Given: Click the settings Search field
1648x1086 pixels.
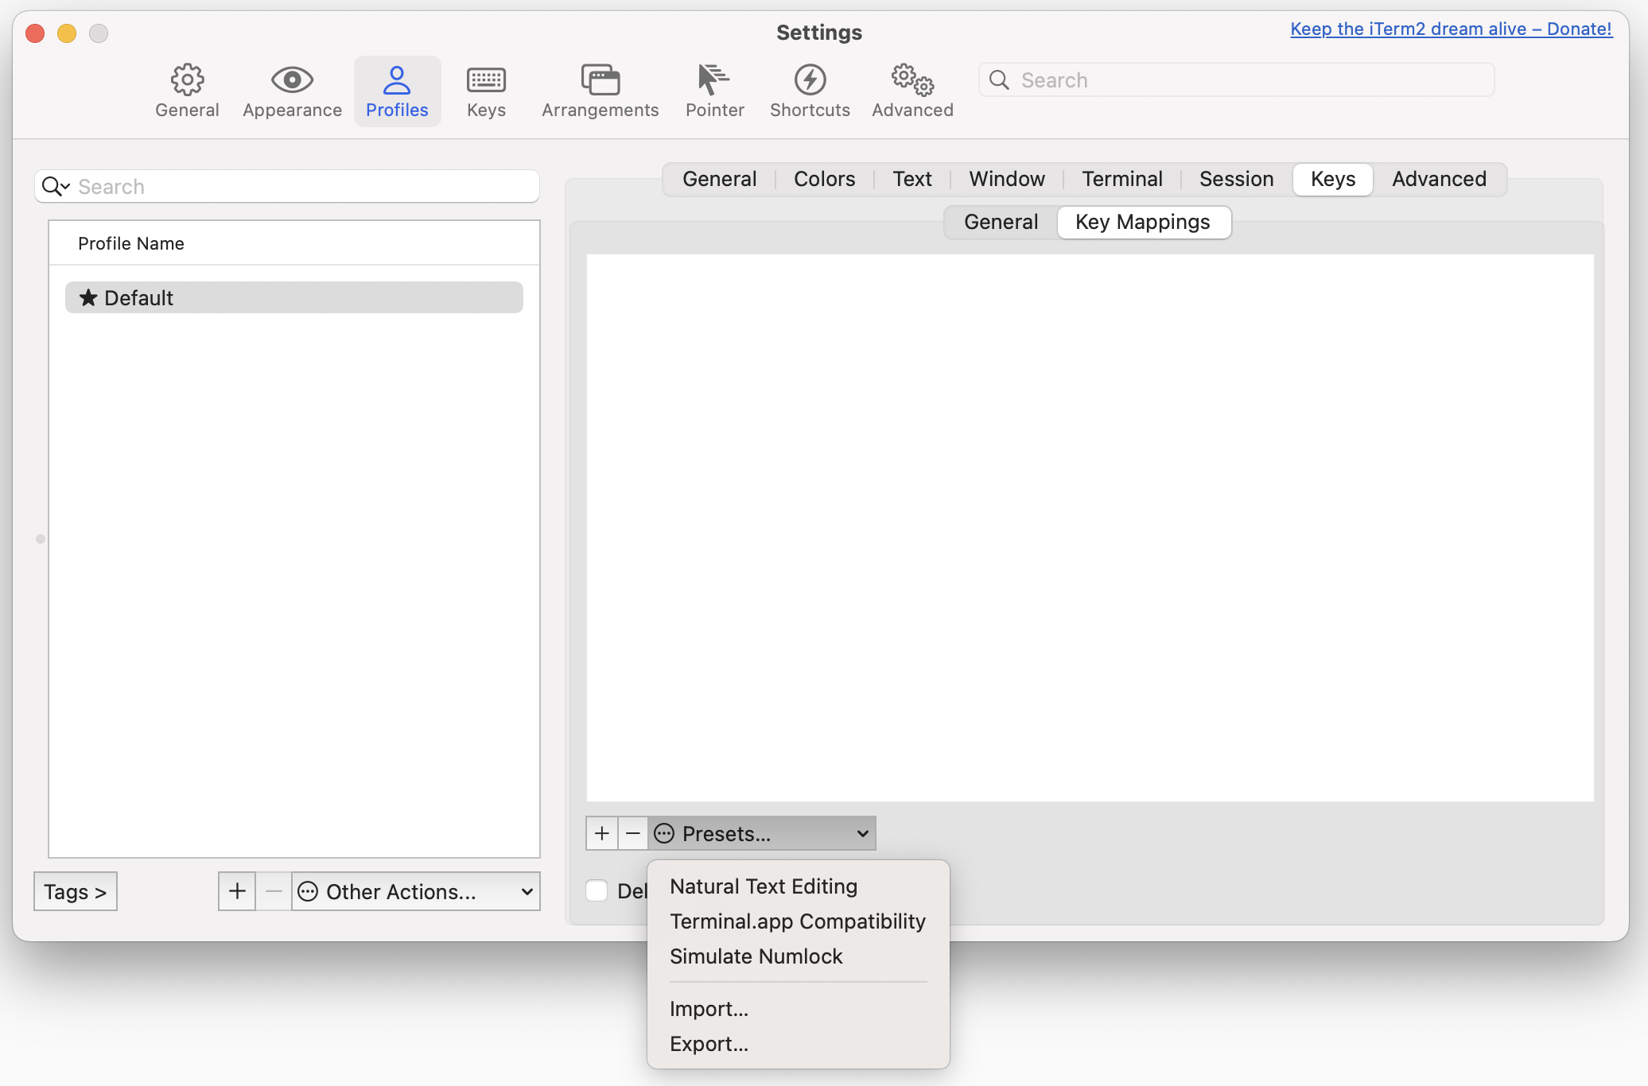Looking at the screenshot, I should [x=1236, y=80].
